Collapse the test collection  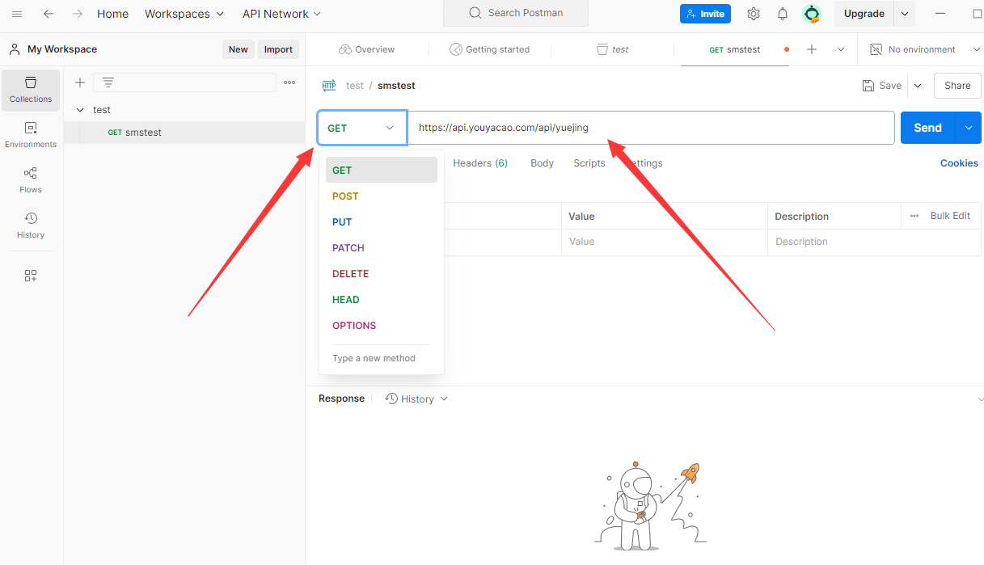point(80,110)
